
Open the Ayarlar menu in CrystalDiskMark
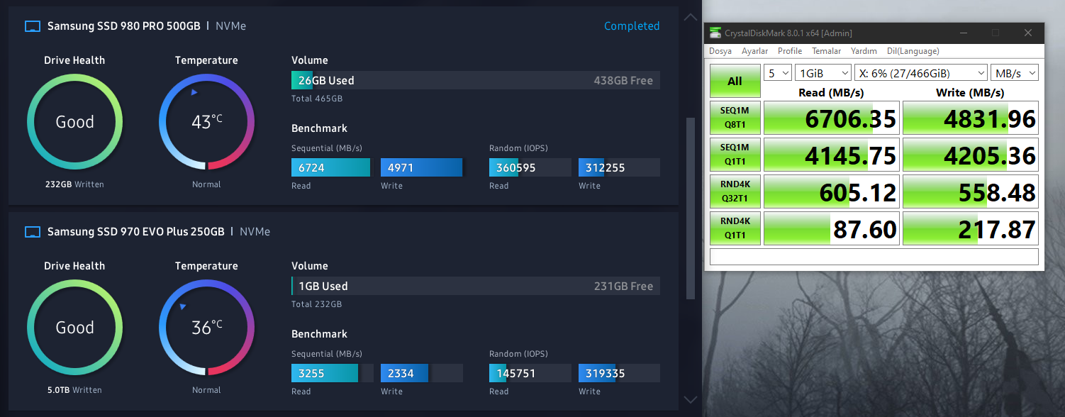tap(754, 51)
